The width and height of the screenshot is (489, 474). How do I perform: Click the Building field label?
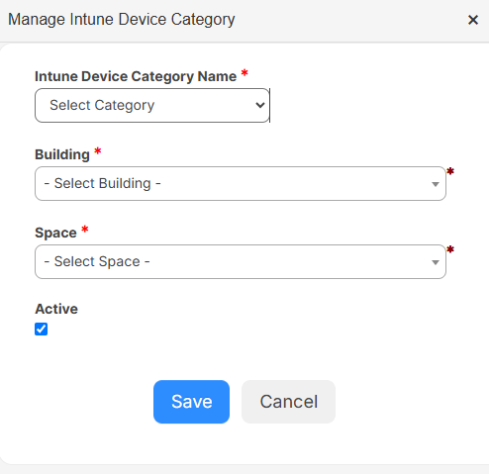coord(62,154)
